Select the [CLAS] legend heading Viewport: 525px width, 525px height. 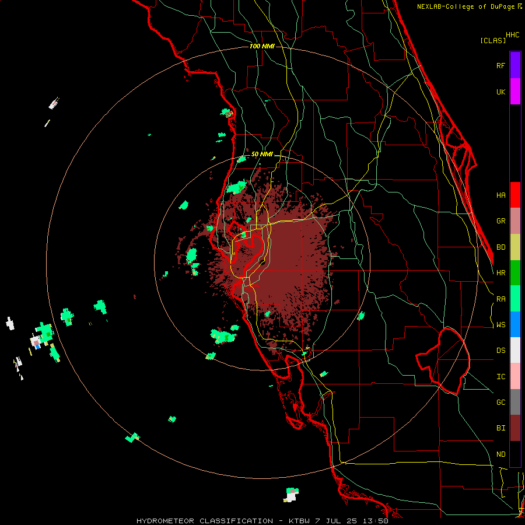pyautogui.click(x=493, y=40)
